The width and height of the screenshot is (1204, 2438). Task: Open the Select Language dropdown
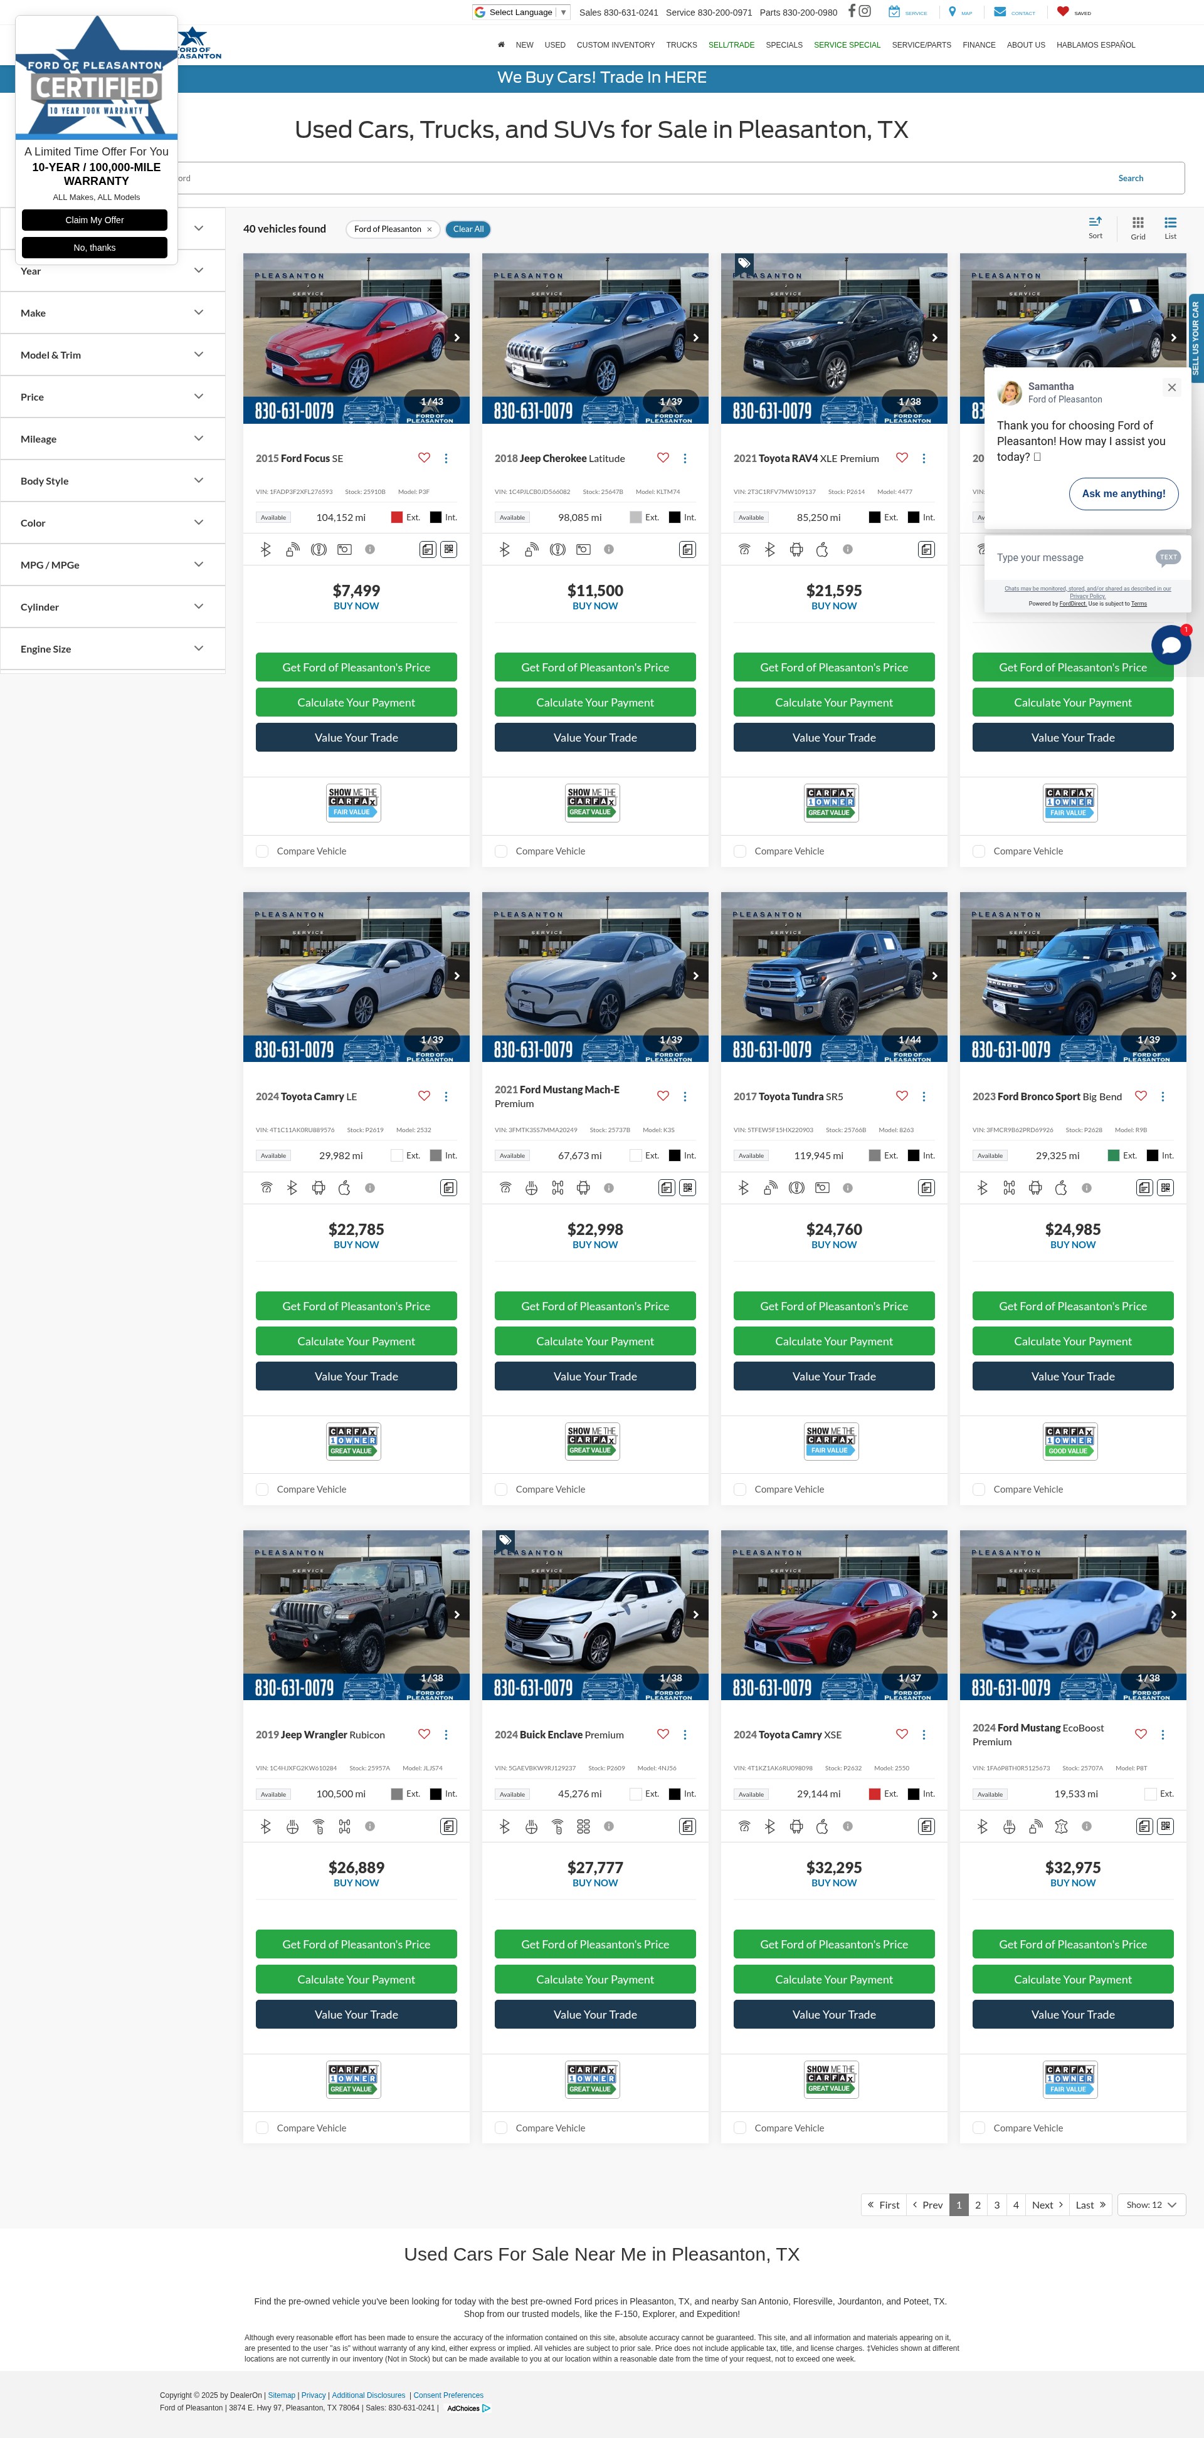click(520, 13)
